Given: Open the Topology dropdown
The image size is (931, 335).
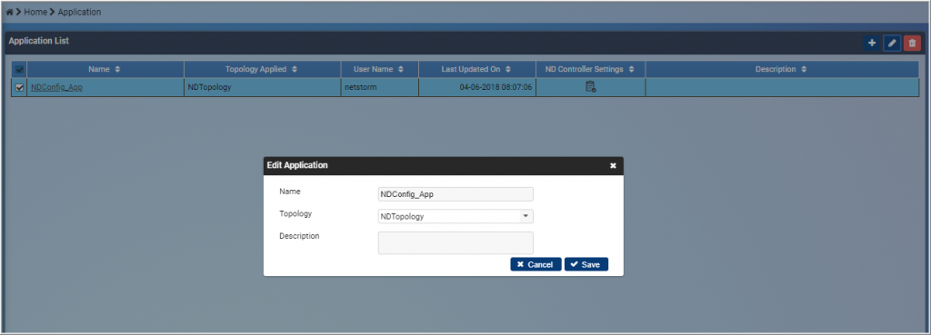Looking at the screenshot, I should click(455, 216).
